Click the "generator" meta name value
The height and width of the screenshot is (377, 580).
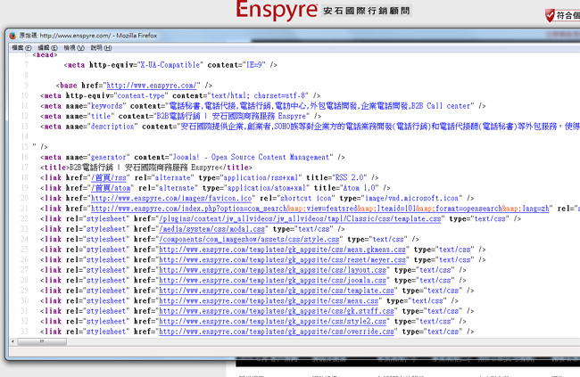(x=109, y=157)
